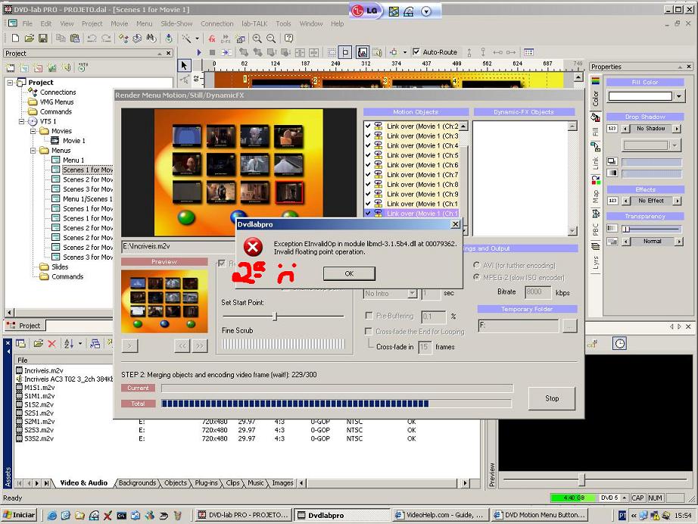
Task: Click the context help question mark icon
Action: (288, 39)
